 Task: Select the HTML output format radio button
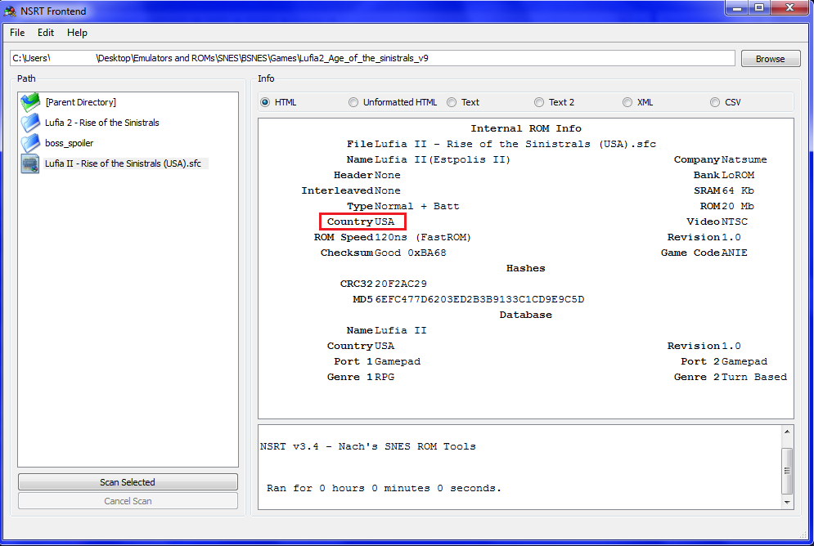pos(265,102)
